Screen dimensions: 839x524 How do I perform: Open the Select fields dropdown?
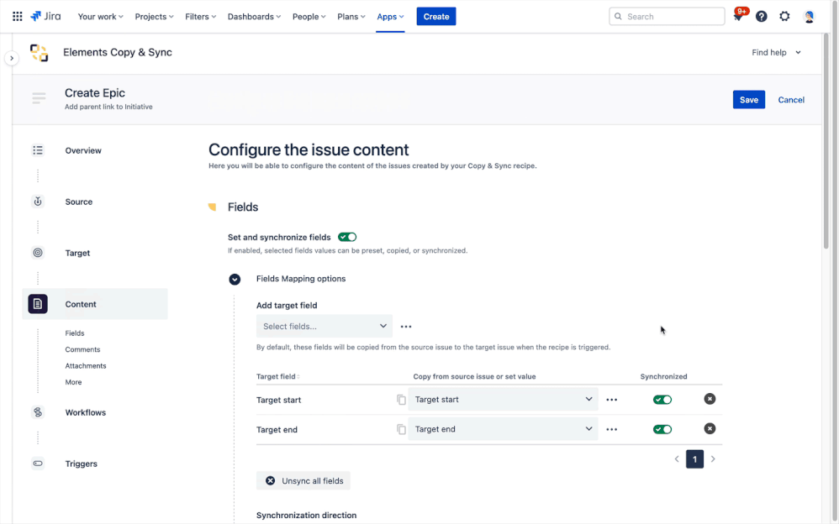324,326
